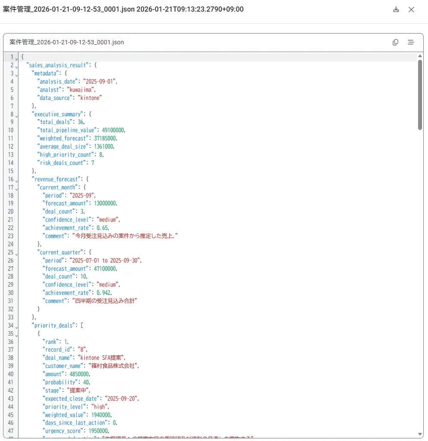Download the JSON file via download icon
Image resolution: width=428 pixels, height=441 pixels.
click(x=396, y=9)
